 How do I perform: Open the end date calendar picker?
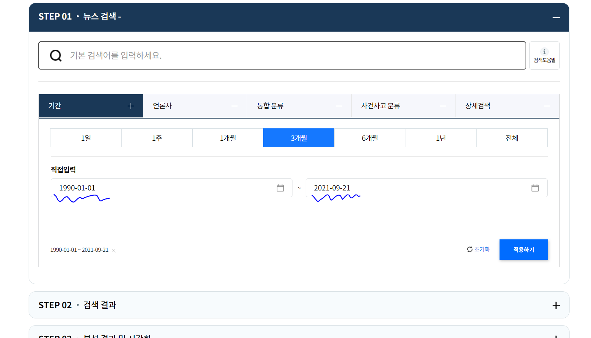[x=535, y=188]
